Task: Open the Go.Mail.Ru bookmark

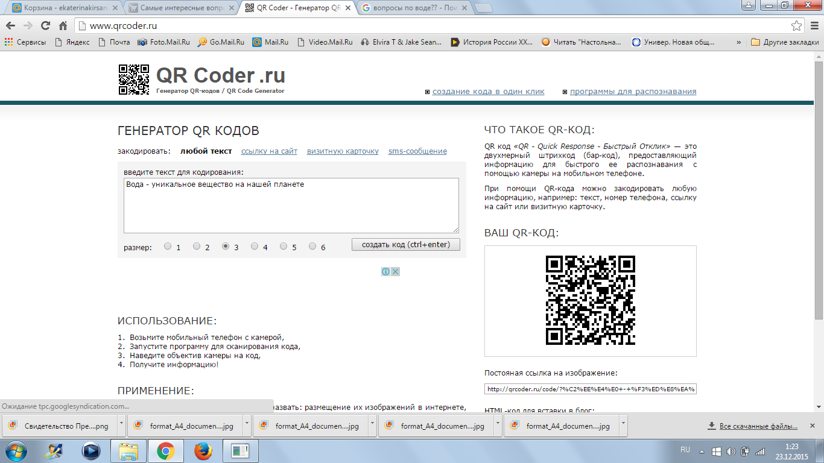Action: (x=221, y=42)
